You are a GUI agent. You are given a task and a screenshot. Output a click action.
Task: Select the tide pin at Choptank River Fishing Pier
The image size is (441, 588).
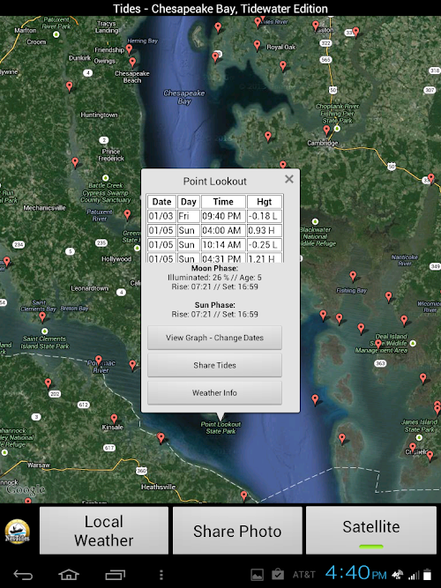click(326, 130)
